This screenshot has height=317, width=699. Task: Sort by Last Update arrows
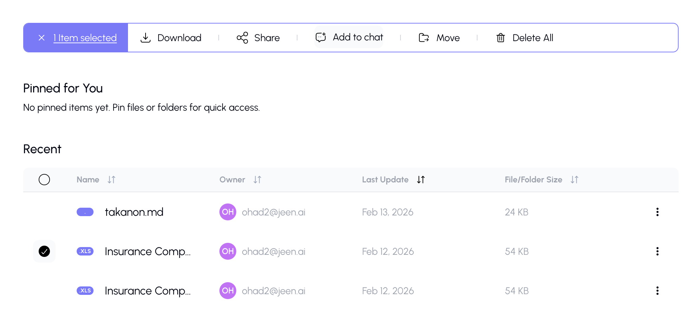(421, 180)
